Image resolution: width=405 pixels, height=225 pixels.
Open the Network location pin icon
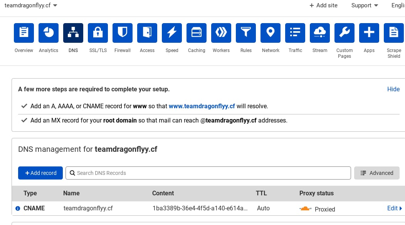point(271,33)
